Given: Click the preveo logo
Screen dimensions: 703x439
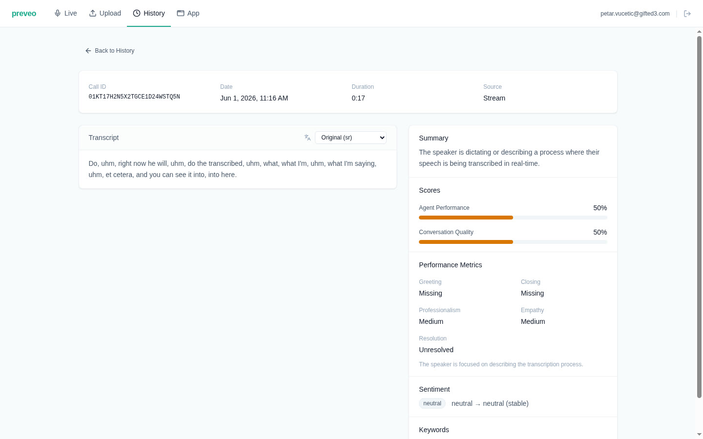Looking at the screenshot, I should click(x=24, y=14).
